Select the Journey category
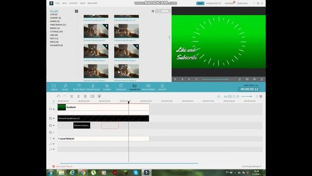The image size is (312, 176). pyautogui.click(x=55, y=18)
